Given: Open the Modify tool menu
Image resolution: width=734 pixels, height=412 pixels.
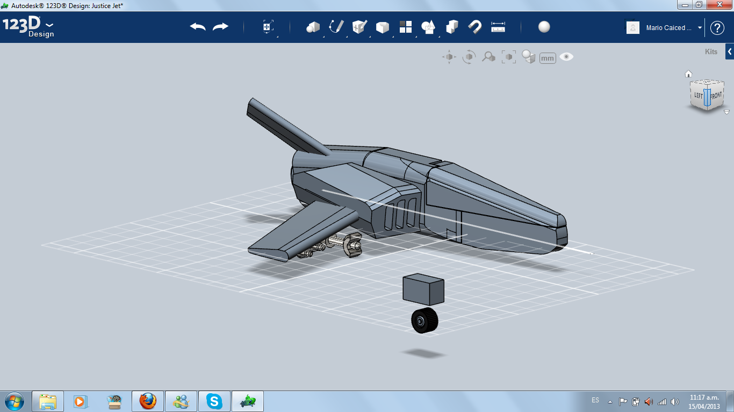Looking at the screenshot, I should (x=382, y=27).
